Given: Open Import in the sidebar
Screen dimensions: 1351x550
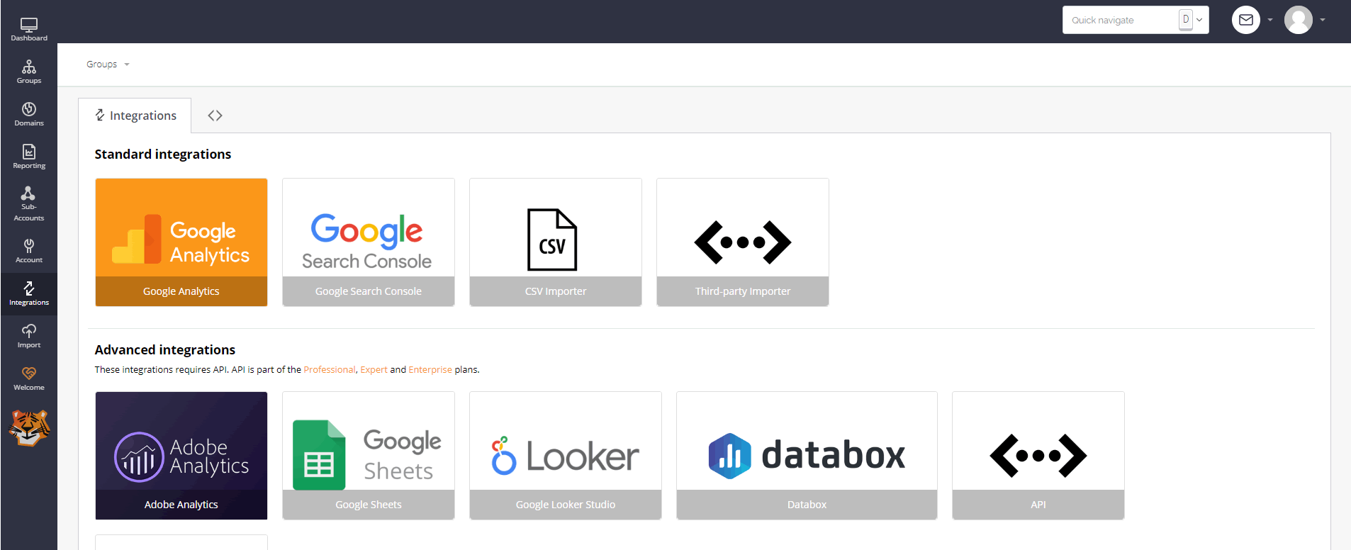Looking at the screenshot, I should (x=29, y=336).
